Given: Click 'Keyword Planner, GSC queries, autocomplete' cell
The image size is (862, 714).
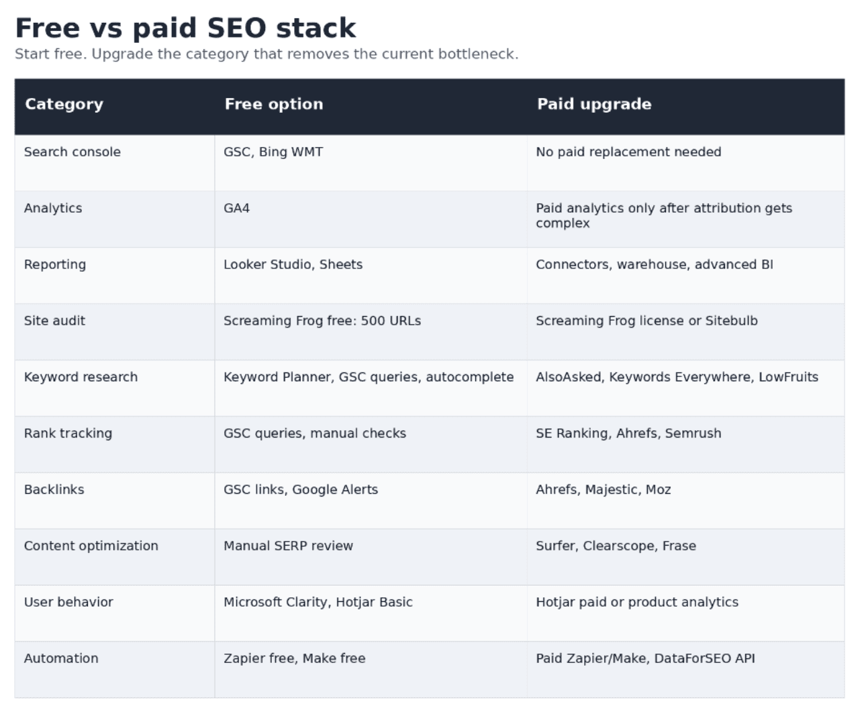Looking at the screenshot, I should coord(371,389).
